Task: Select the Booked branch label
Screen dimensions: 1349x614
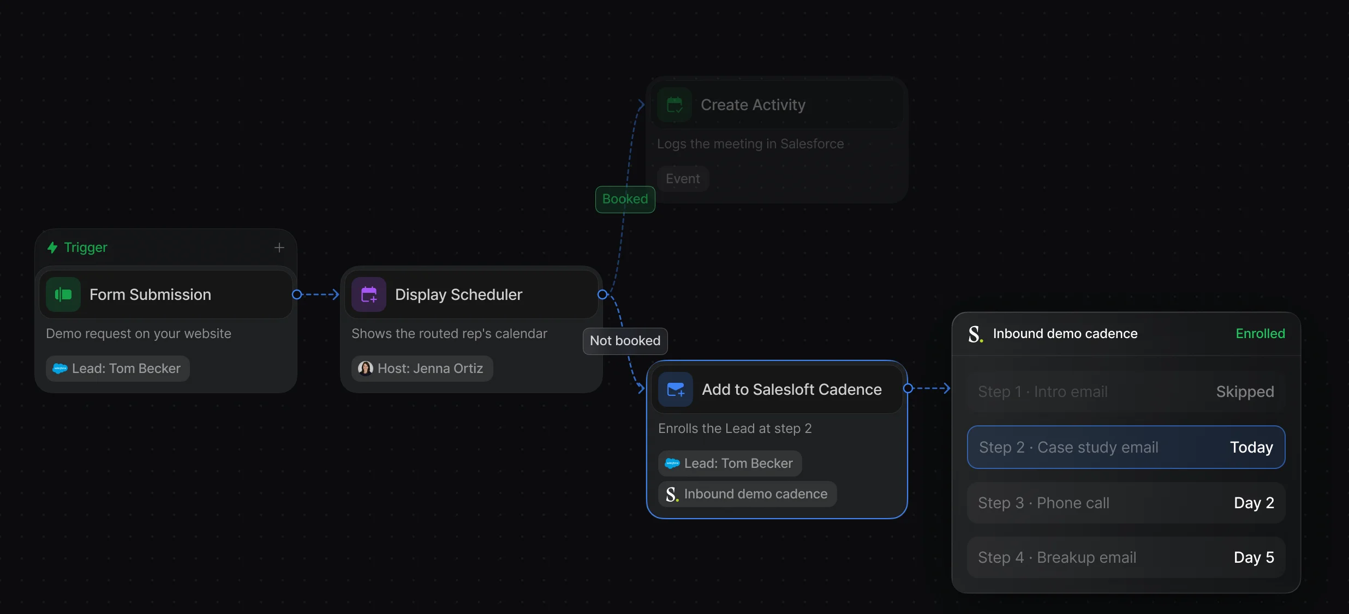Action: tap(625, 199)
